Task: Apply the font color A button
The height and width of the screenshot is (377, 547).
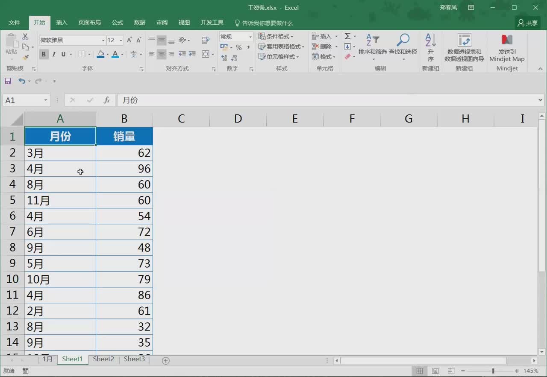Action: [x=115, y=54]
